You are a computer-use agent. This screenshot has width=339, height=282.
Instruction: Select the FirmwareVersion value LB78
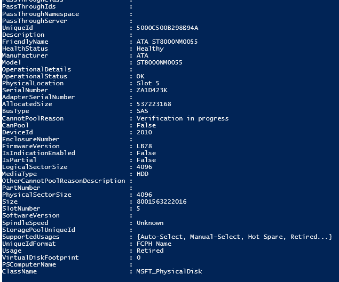pos(144,146)
